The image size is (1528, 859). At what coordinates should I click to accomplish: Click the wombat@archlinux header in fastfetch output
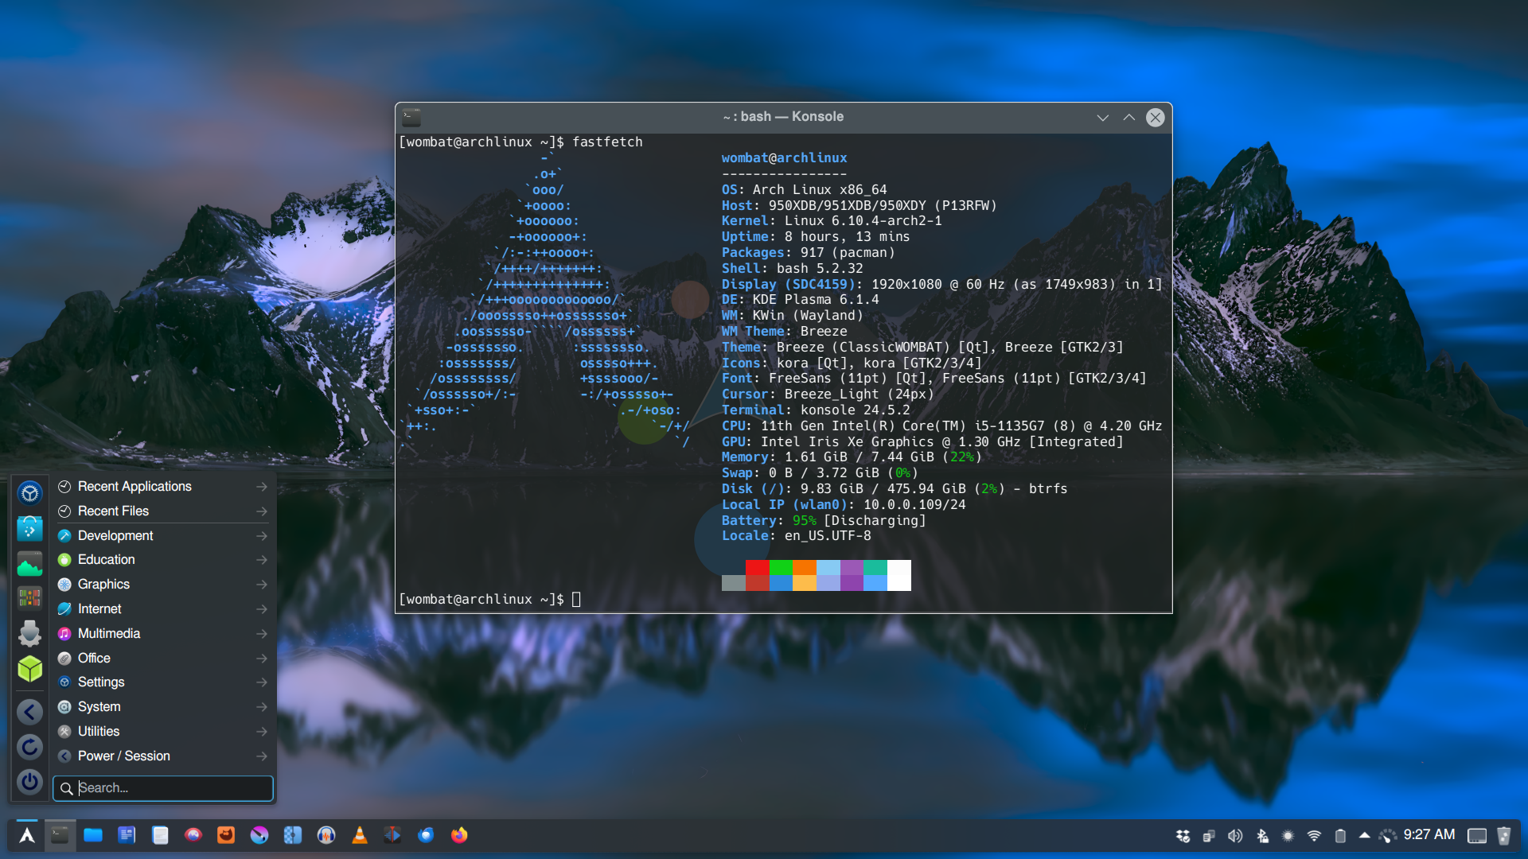pos(784,158)
